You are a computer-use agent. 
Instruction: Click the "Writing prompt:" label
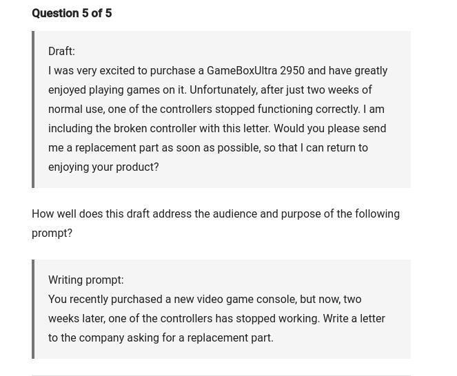(85, 280)
